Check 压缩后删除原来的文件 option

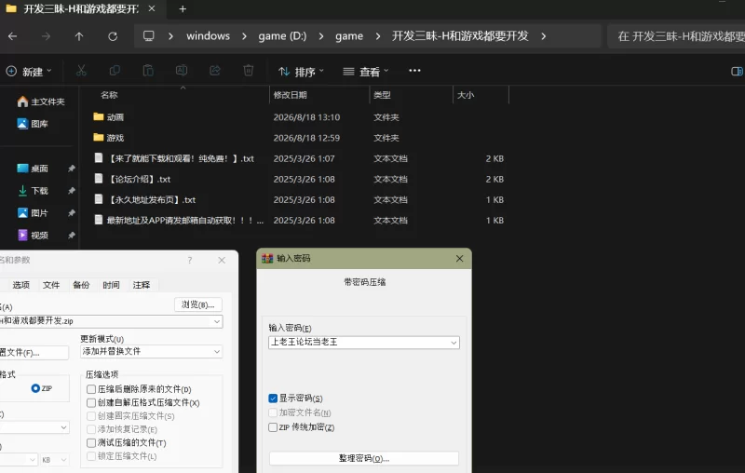point(91,389)
